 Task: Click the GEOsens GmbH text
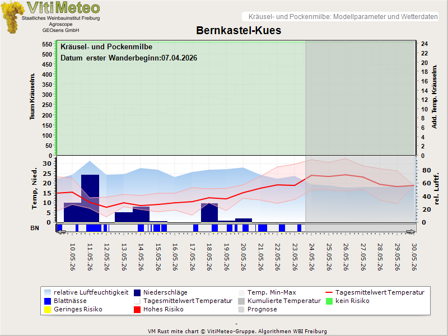[x=60, y=30]
